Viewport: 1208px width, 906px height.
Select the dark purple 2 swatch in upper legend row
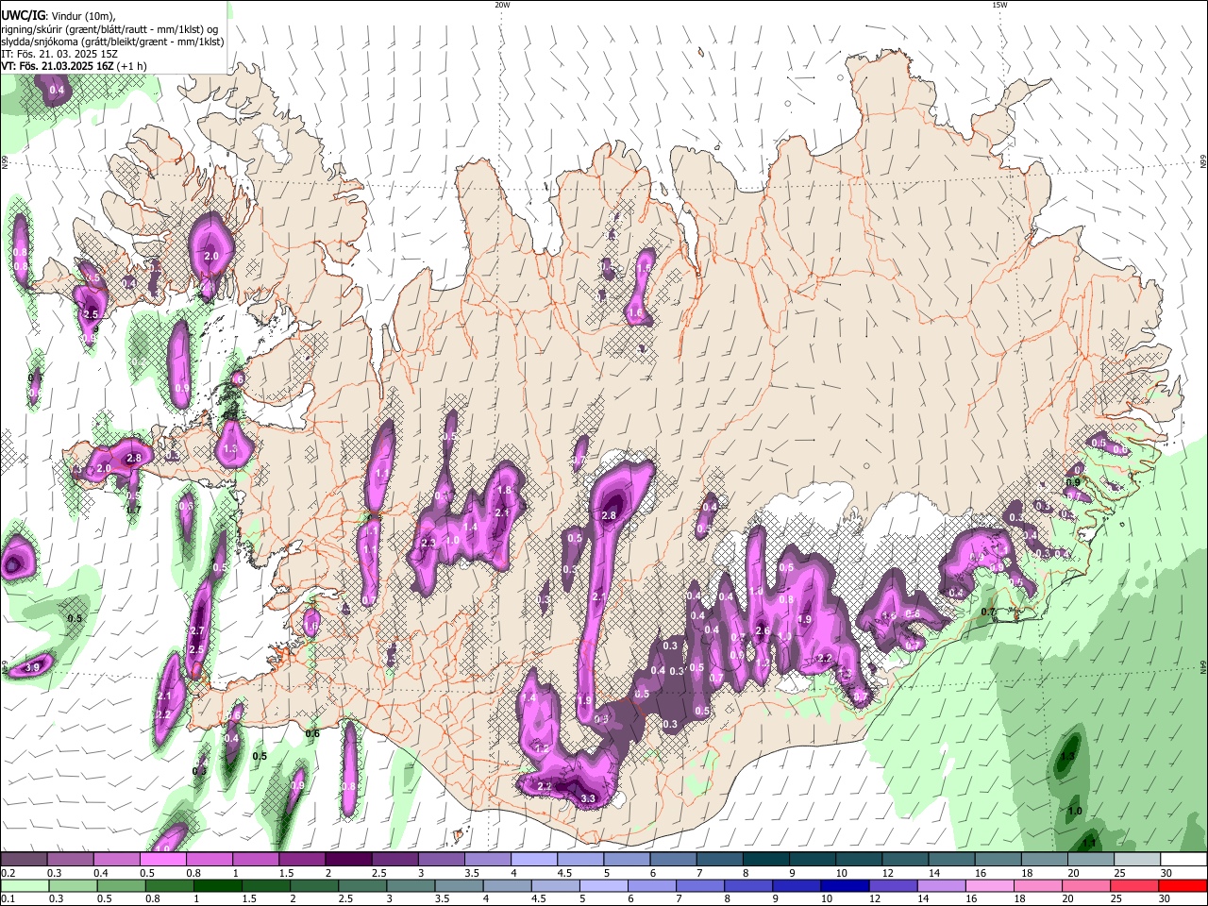tap(347, 859)
